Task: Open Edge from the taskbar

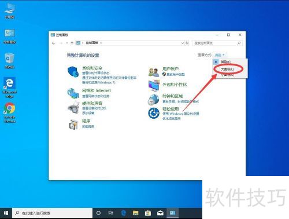Action: (x=123, y=213)
